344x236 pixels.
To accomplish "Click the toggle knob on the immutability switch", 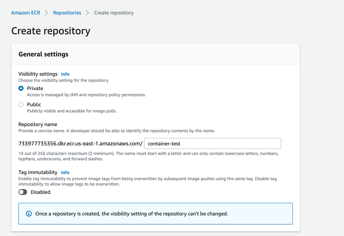I will (x=21, y=192).
